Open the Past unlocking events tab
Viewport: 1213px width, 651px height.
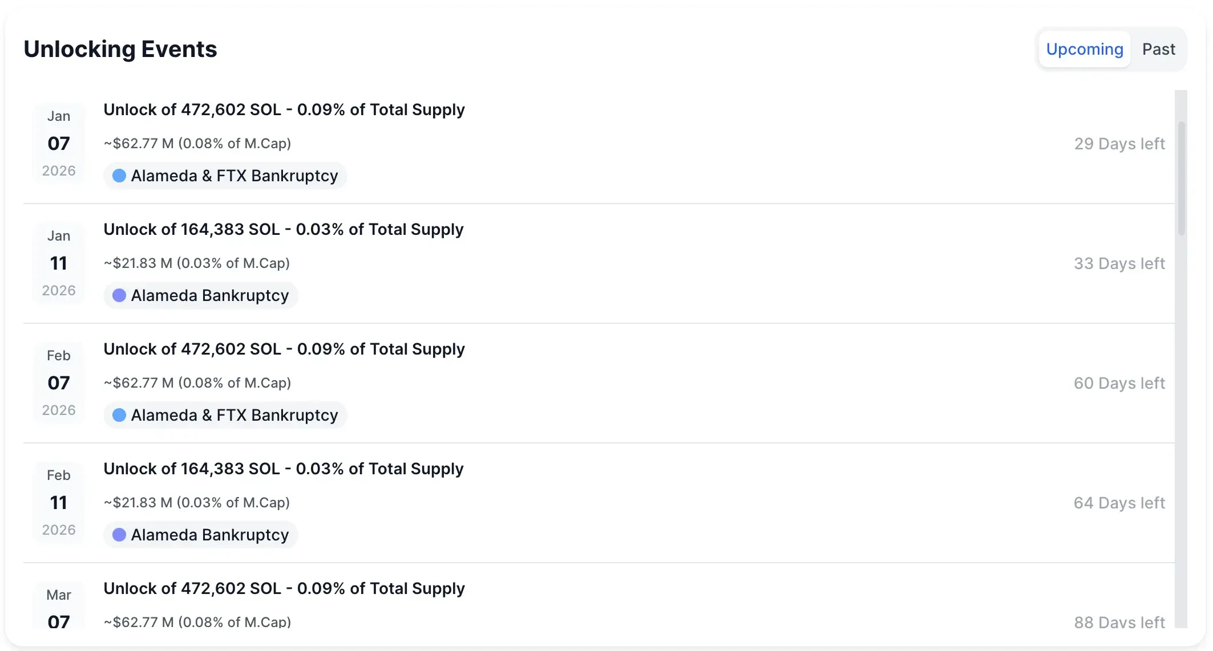(1158, 50)
